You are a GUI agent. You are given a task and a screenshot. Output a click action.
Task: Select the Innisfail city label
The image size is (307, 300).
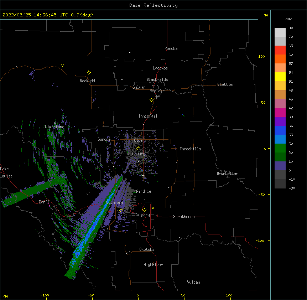pos(148,116)
